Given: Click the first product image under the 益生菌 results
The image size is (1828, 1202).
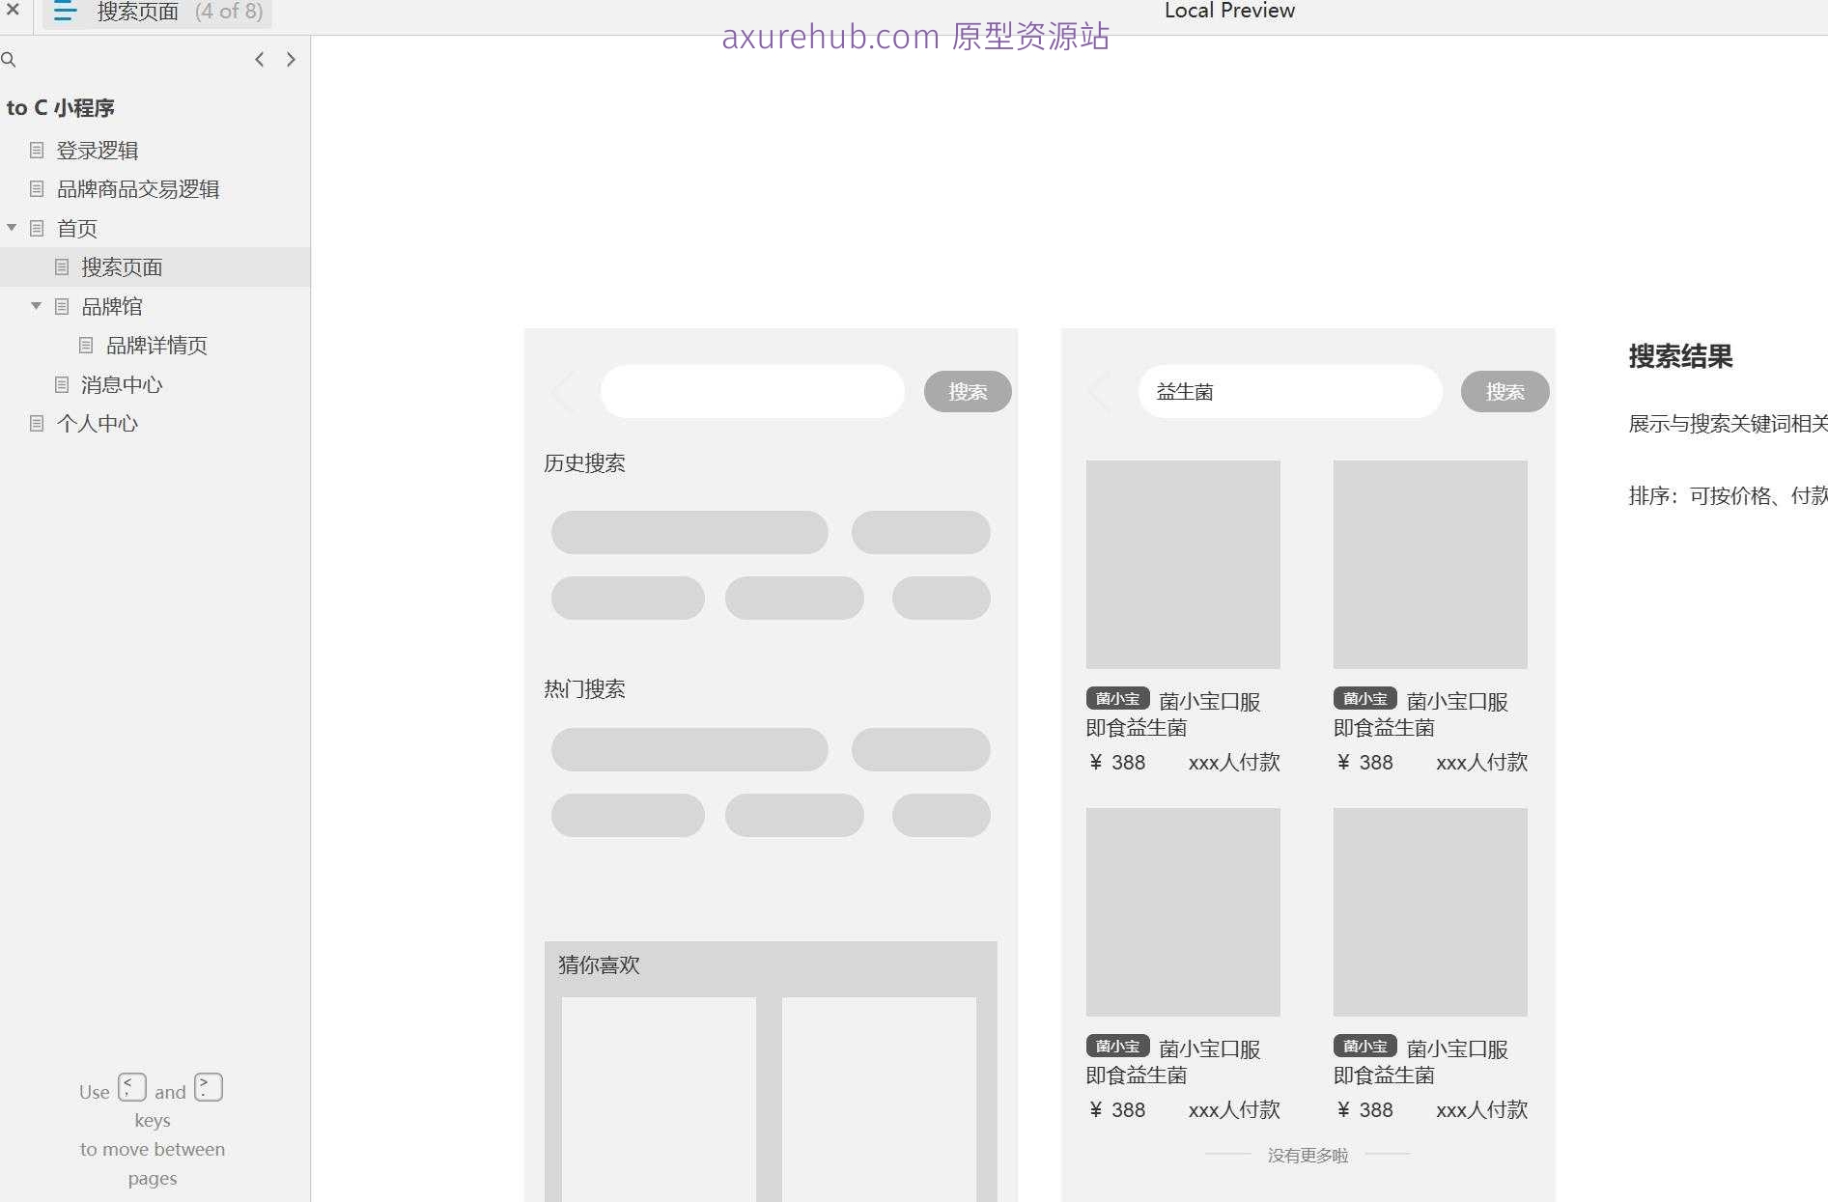Looking at the screenshot, I should (x=1183, y=565).
